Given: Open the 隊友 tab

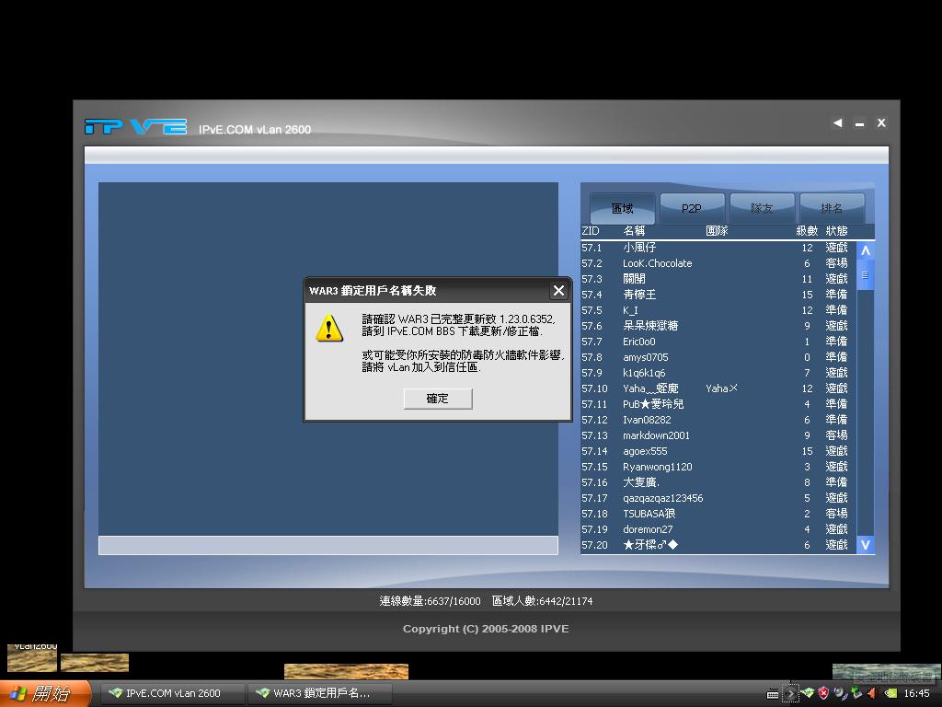Looking at the screenshot, I should pos(762,208).
